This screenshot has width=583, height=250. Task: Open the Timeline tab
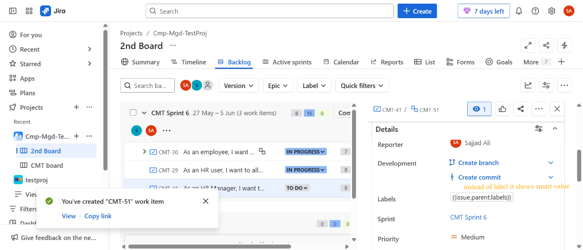189,62
